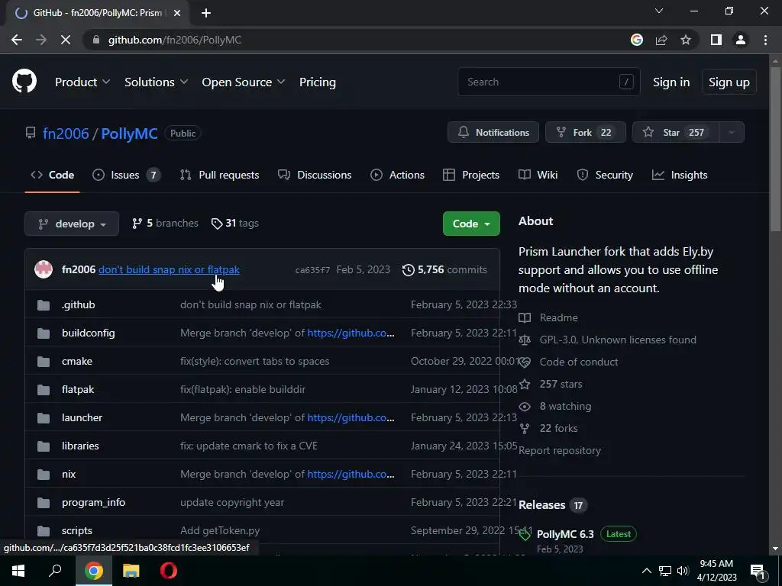Open the Wiki tab

pos(538,175)
